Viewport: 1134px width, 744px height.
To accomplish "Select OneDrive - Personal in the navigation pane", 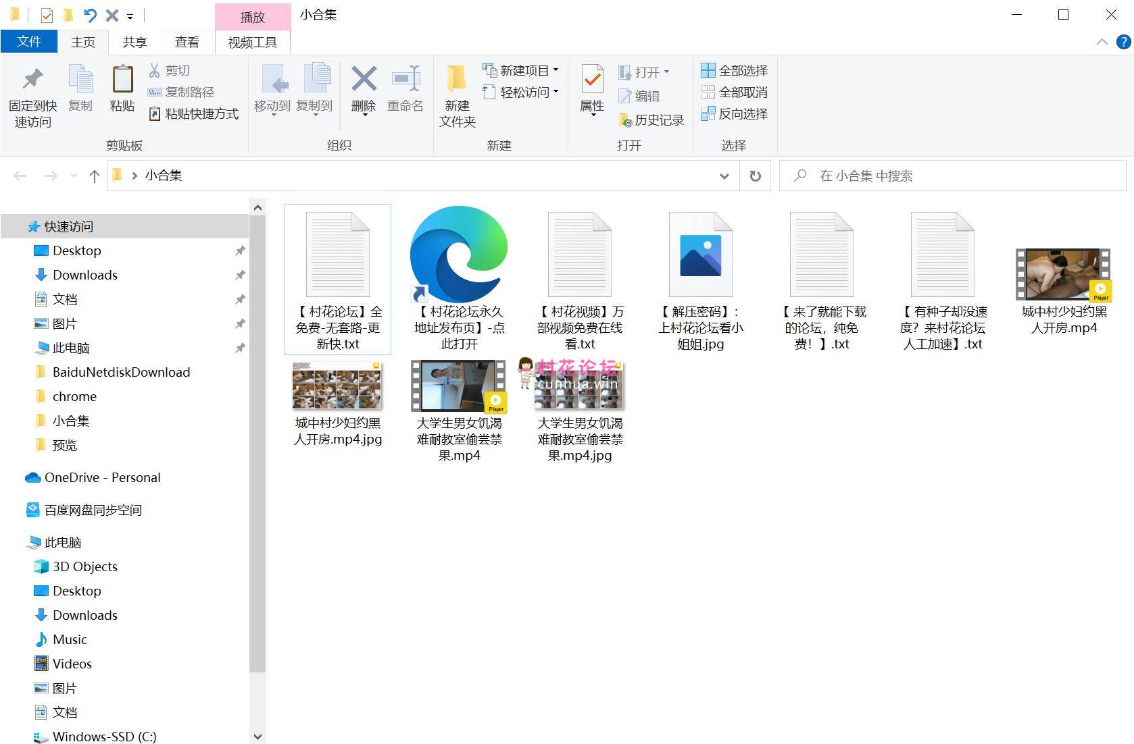I will [102, 477].
